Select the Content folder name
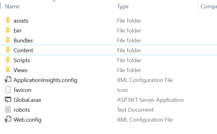 click(x=23, y=50)
